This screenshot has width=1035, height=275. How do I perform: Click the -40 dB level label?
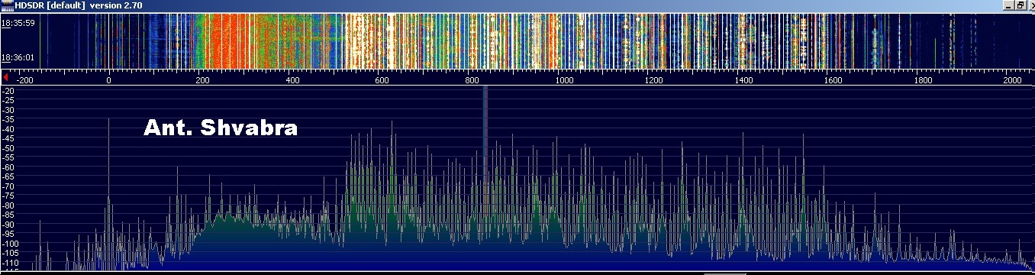[x=9, y=129]
